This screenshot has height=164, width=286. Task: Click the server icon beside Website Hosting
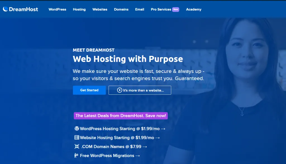point(77,137)
